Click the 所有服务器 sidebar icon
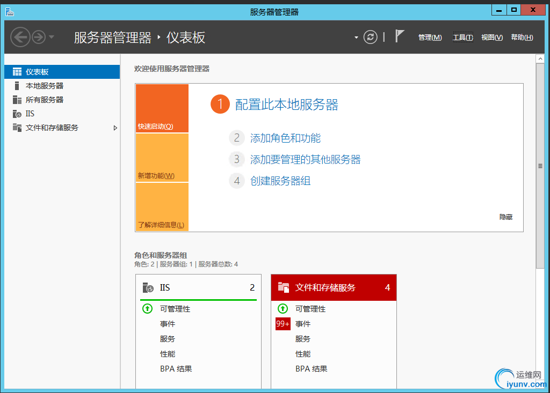The height and width of the screenshot is (393, 550). click(17, 100)
